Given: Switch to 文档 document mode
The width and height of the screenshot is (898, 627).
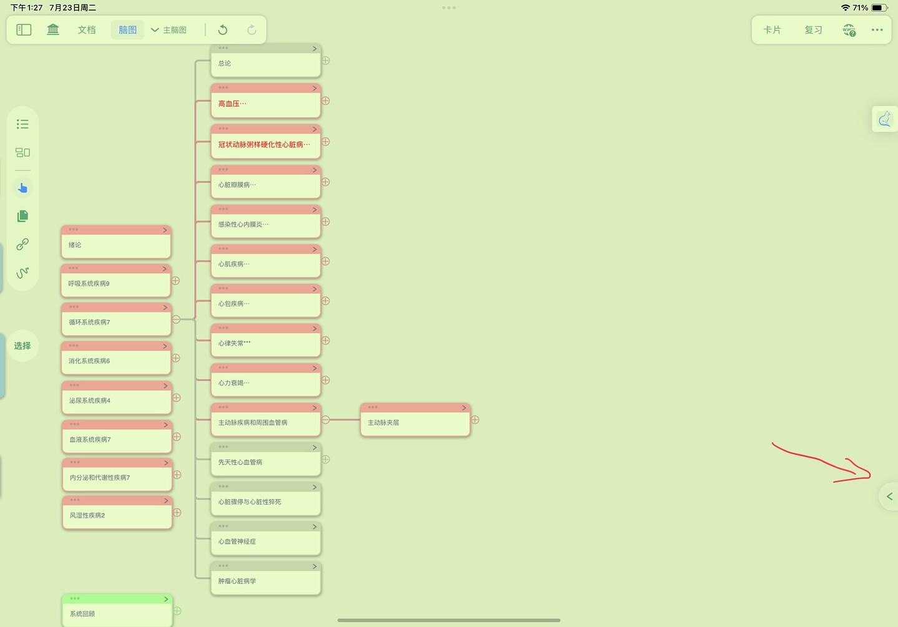Looking at the screenshot, I should click(x=87, y=30).
